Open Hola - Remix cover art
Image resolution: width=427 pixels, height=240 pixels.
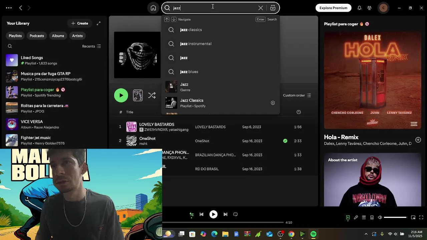pyautogui.click(x=373, y=80)
